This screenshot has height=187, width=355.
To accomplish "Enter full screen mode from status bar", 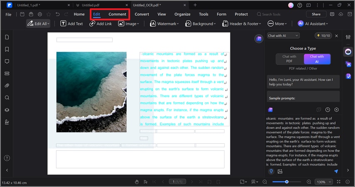I will tap(339, 182).
